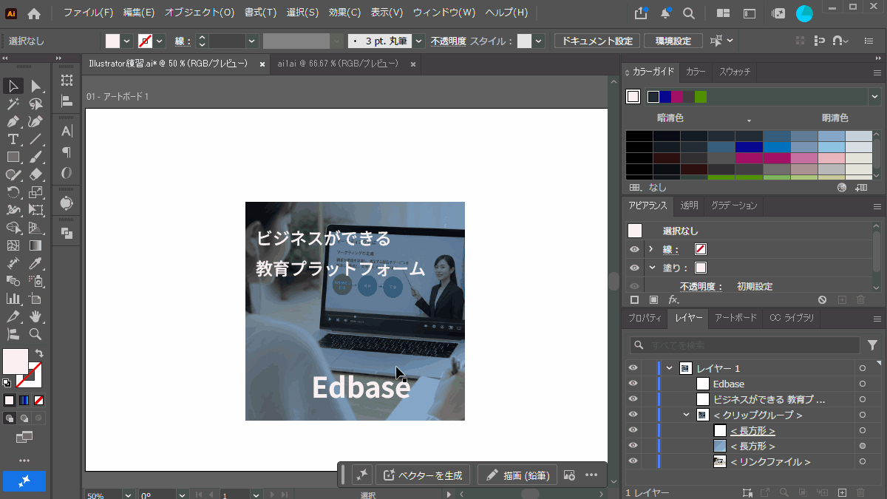Click the ベクターを生成 button
The width and height of the screenshot is (887, 499).
423,475
